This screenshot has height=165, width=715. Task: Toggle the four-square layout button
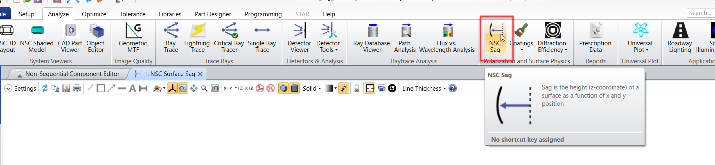tap(370, 88)
